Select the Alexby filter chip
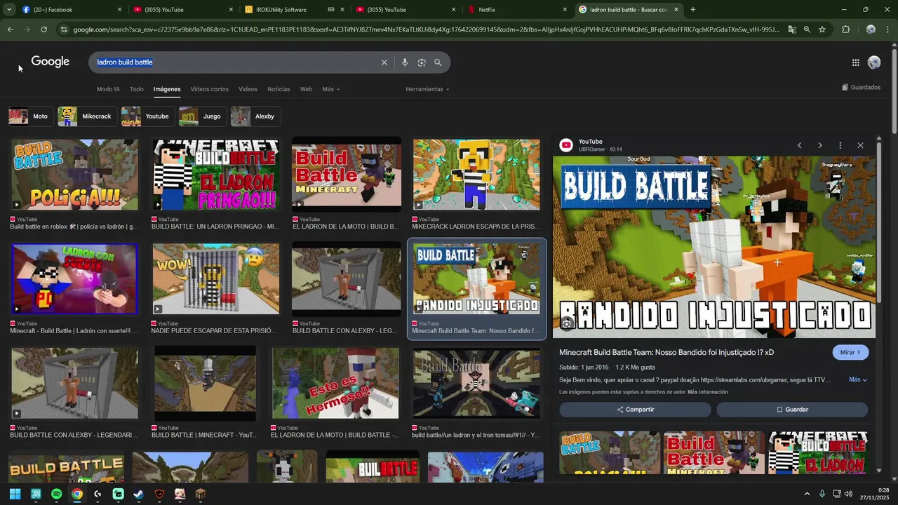Viewport: 898px width, 505px height. pos(255,116)
